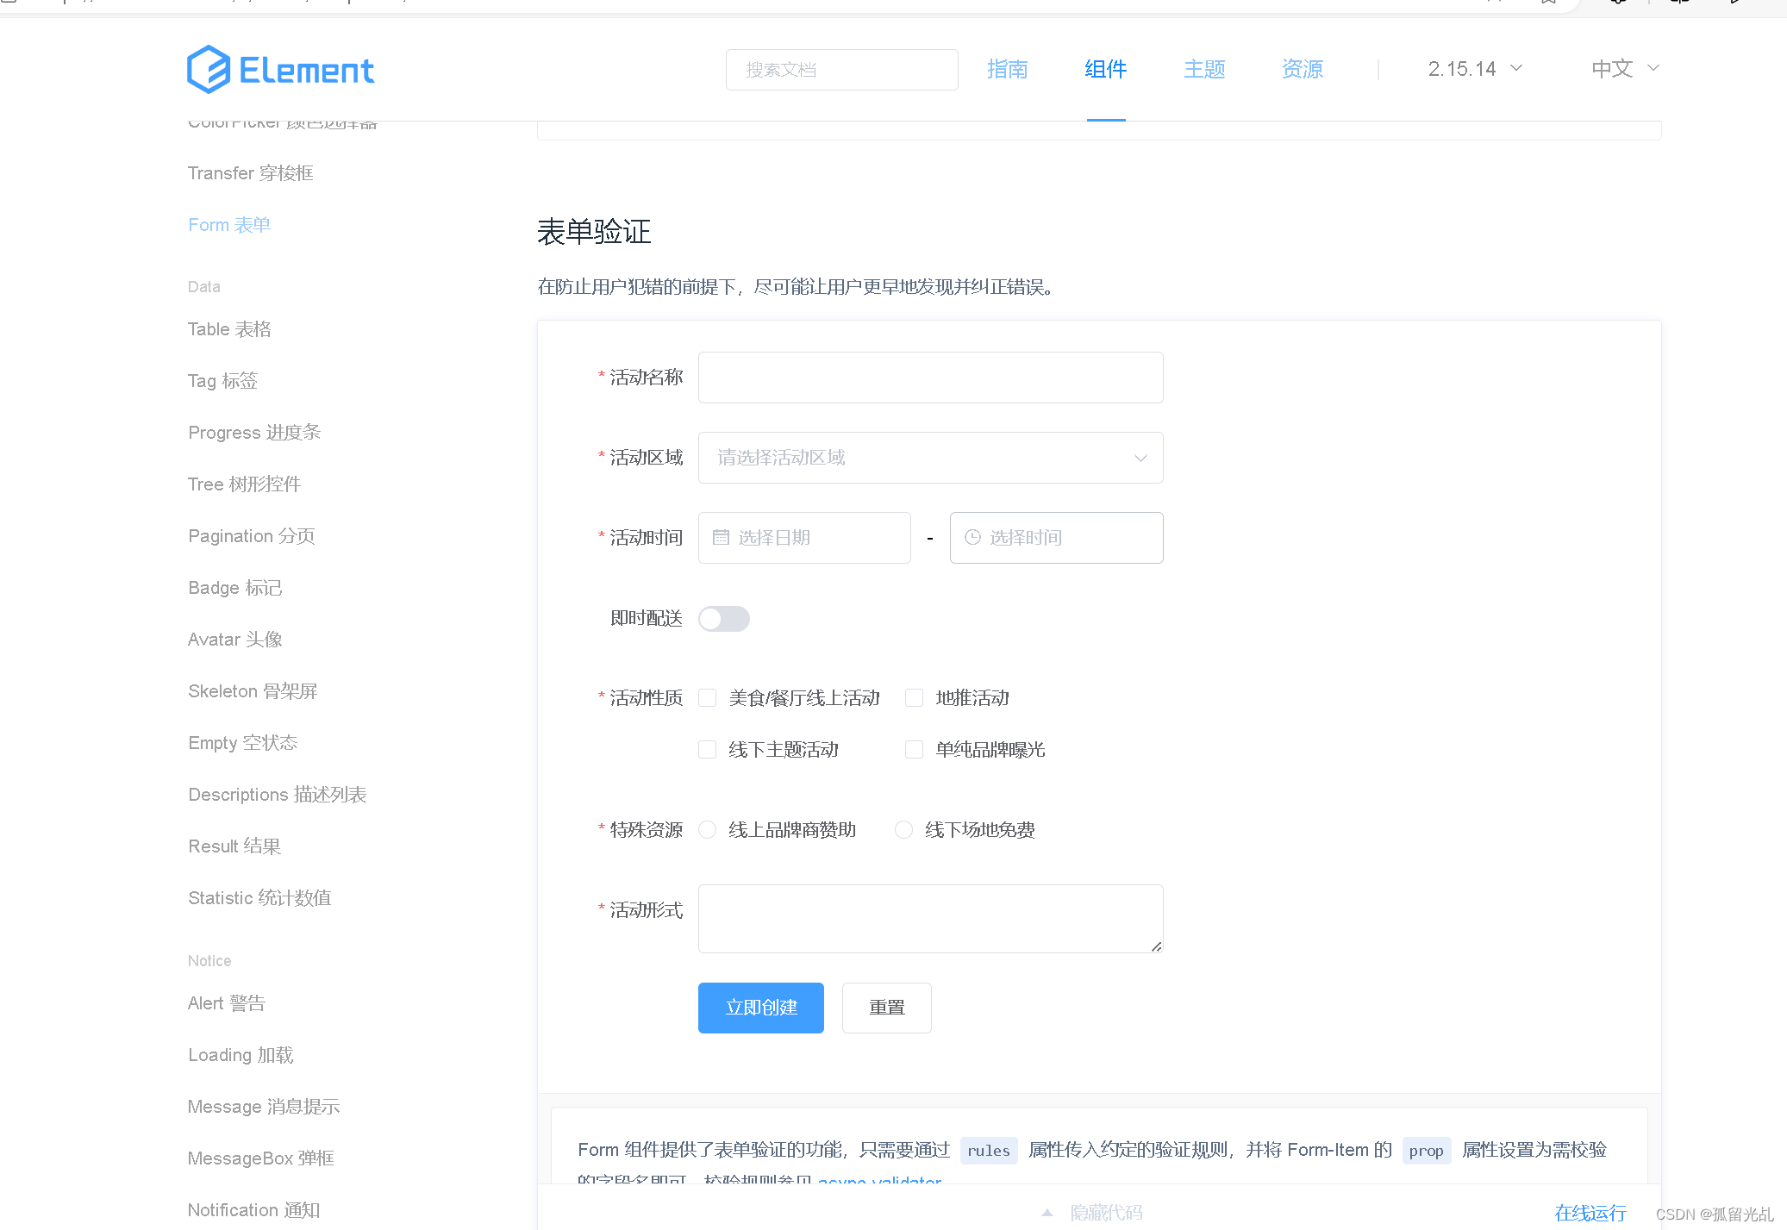Viewport: 1787px width, 1230px height.
Task: Open Table 表格 in the sidebar
Action: pyautogui.click(x=229, y=329)
